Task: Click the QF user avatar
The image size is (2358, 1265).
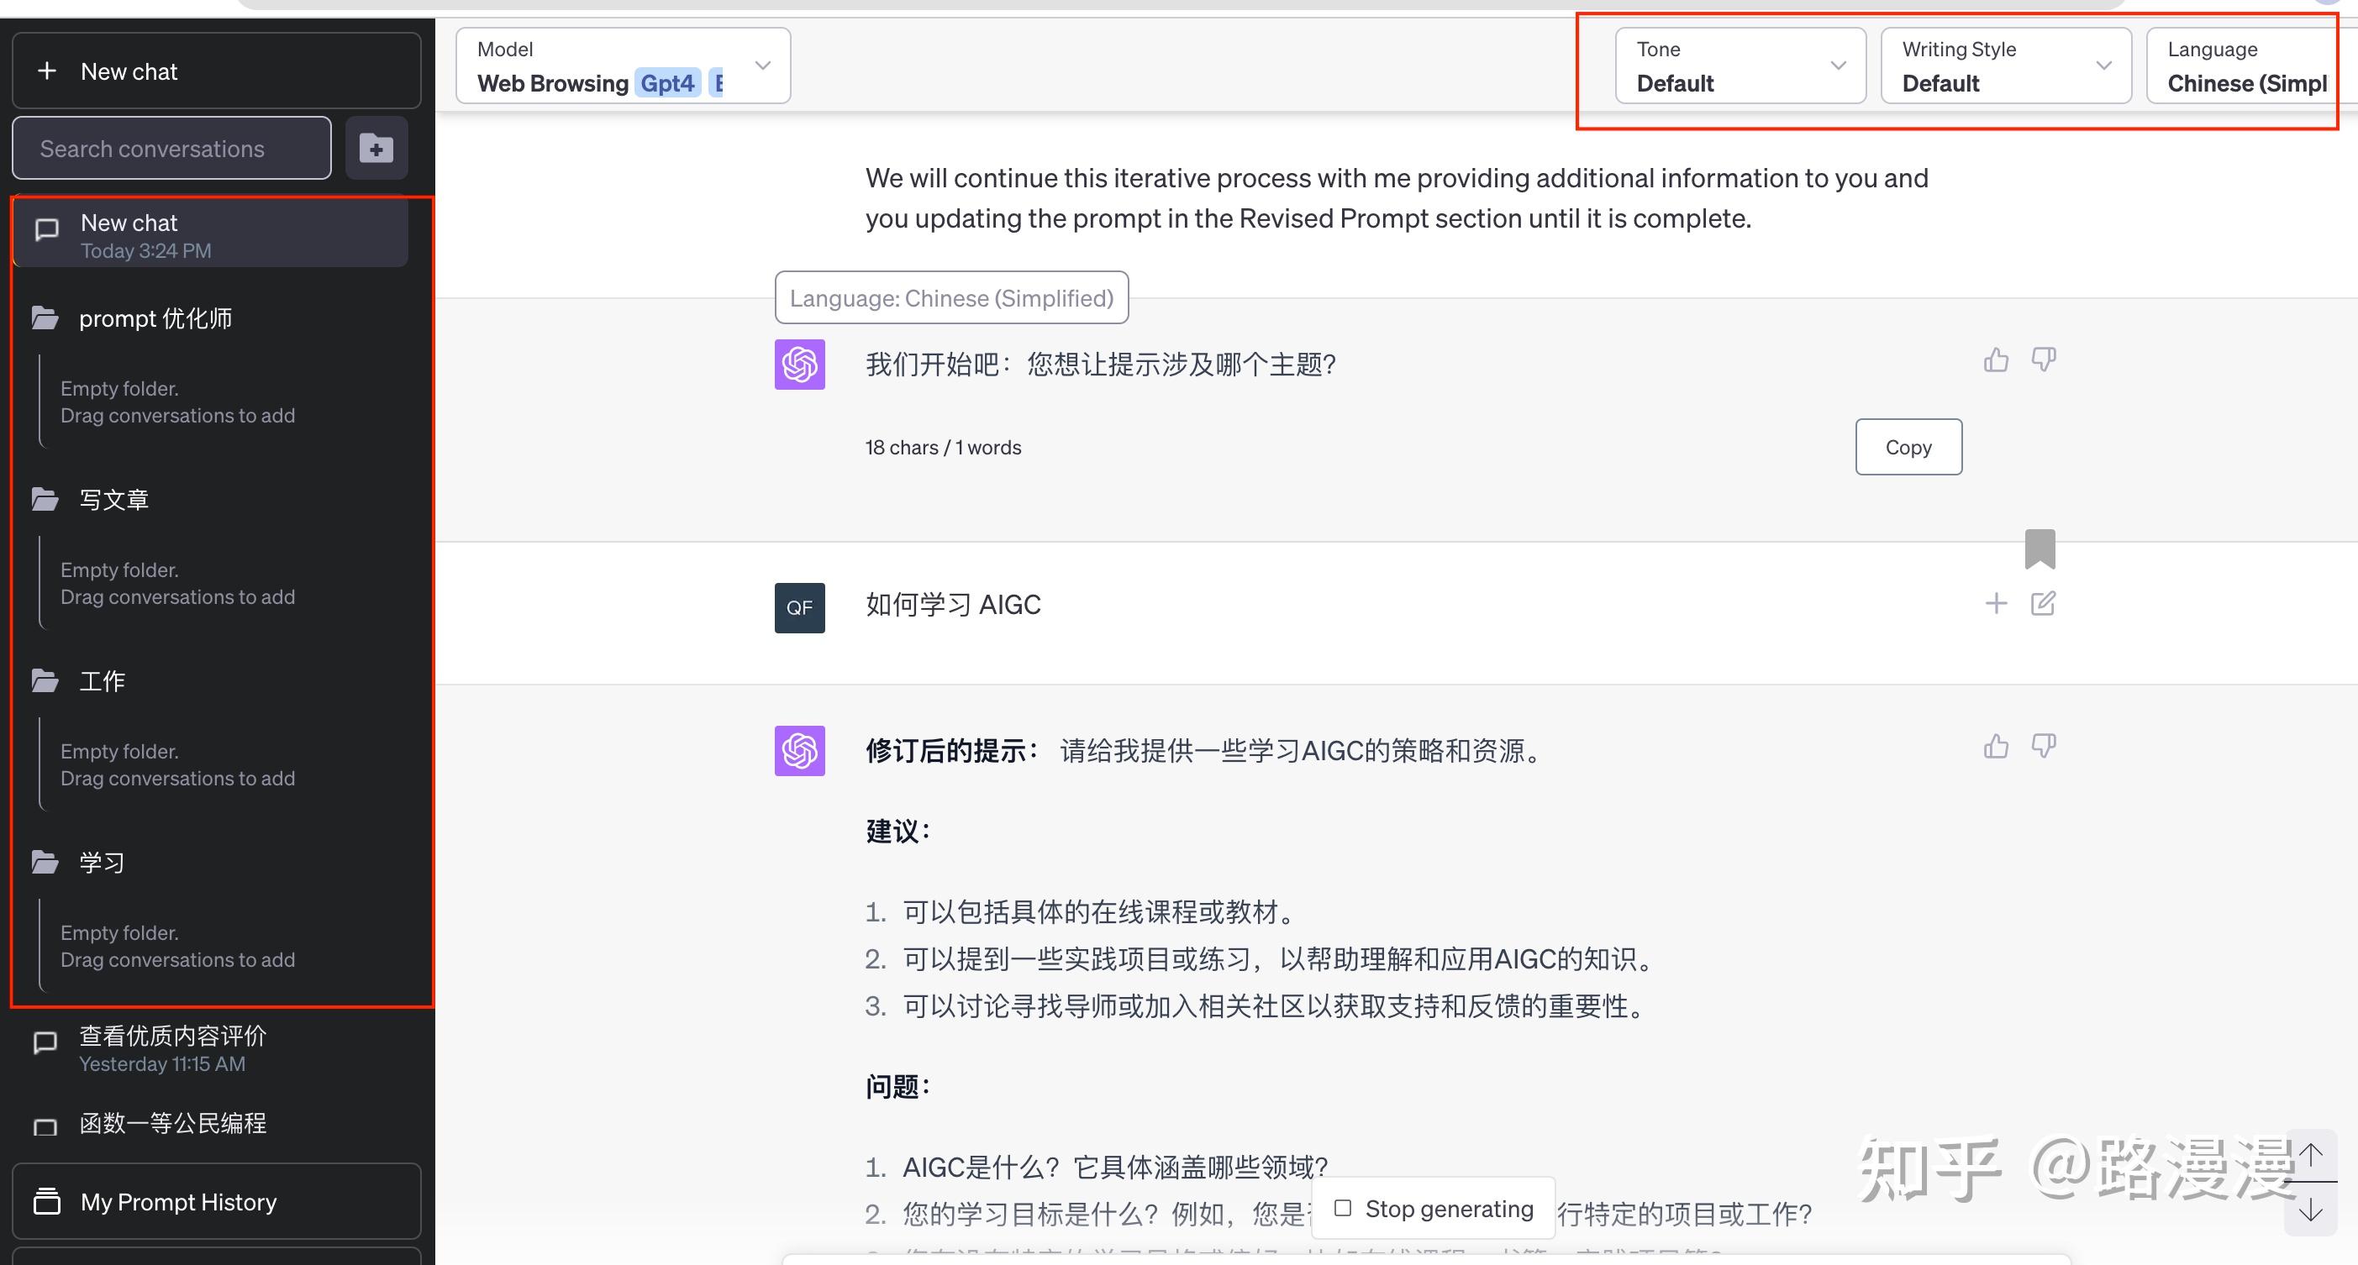Action: [x=799, y=607]
